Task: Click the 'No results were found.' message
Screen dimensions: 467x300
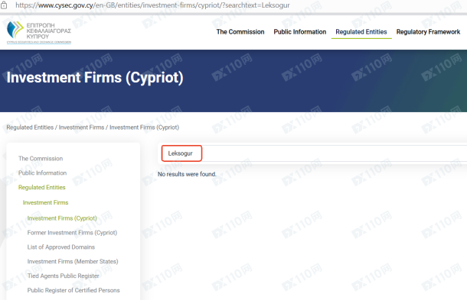Action: tap(187, 174)
